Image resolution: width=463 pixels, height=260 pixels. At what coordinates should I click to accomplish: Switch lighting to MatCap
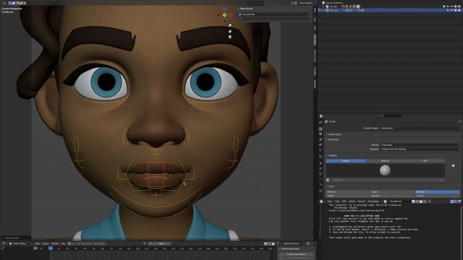point(385,160)
